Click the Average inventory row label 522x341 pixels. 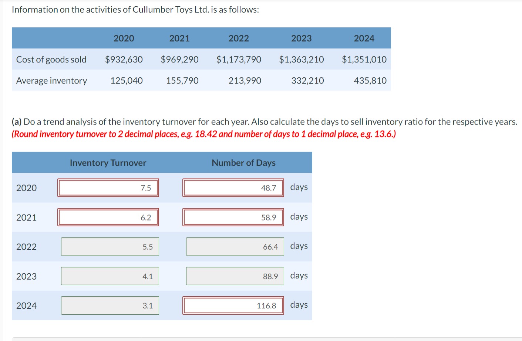tap(52, 81)
